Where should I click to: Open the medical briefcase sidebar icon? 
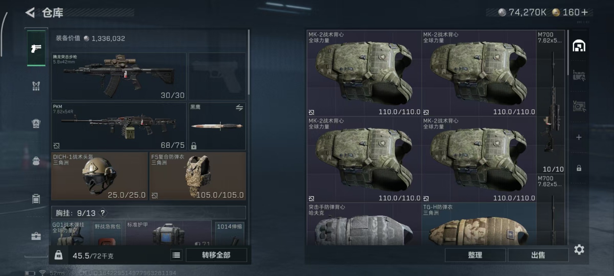click(x=36, y=236)
